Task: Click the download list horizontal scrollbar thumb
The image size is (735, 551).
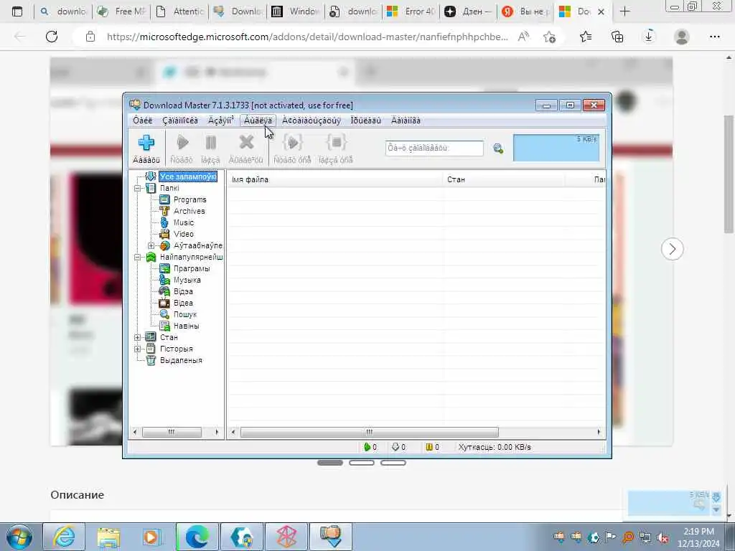Action: [x=370, y=432]
